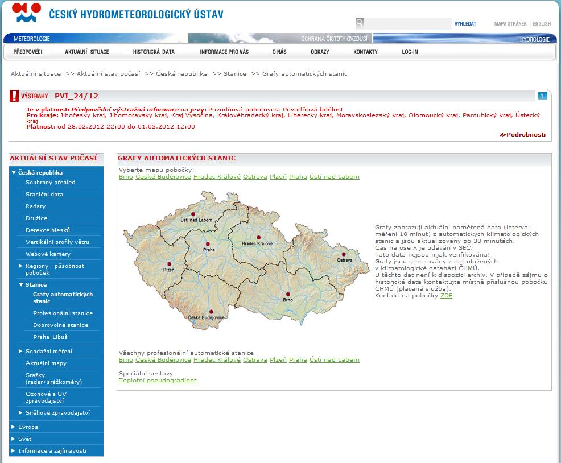Open Ostrava under Všechny profesionální stanice
Image resolution: width=561 pixels, height=463 pixels.
(255, 360)
